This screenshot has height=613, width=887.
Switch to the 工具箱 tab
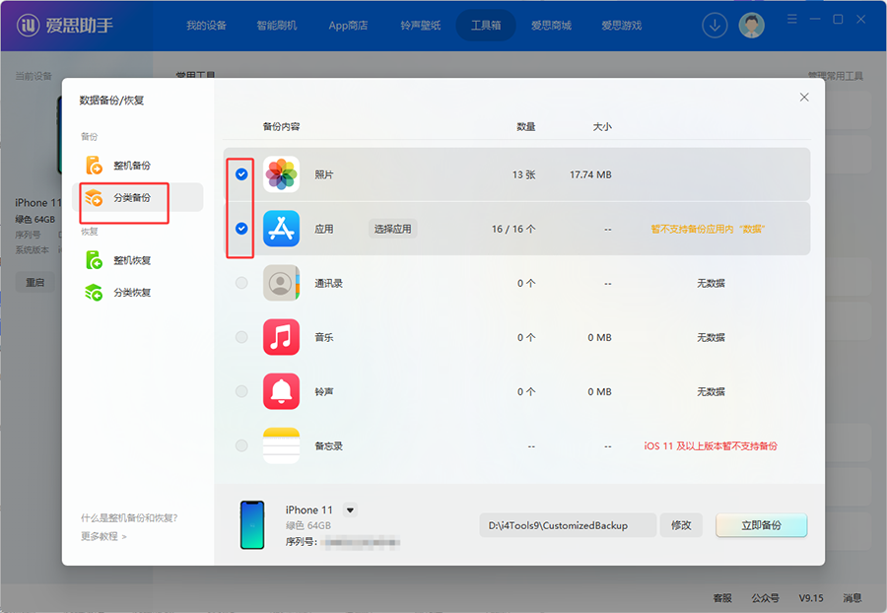486,26
